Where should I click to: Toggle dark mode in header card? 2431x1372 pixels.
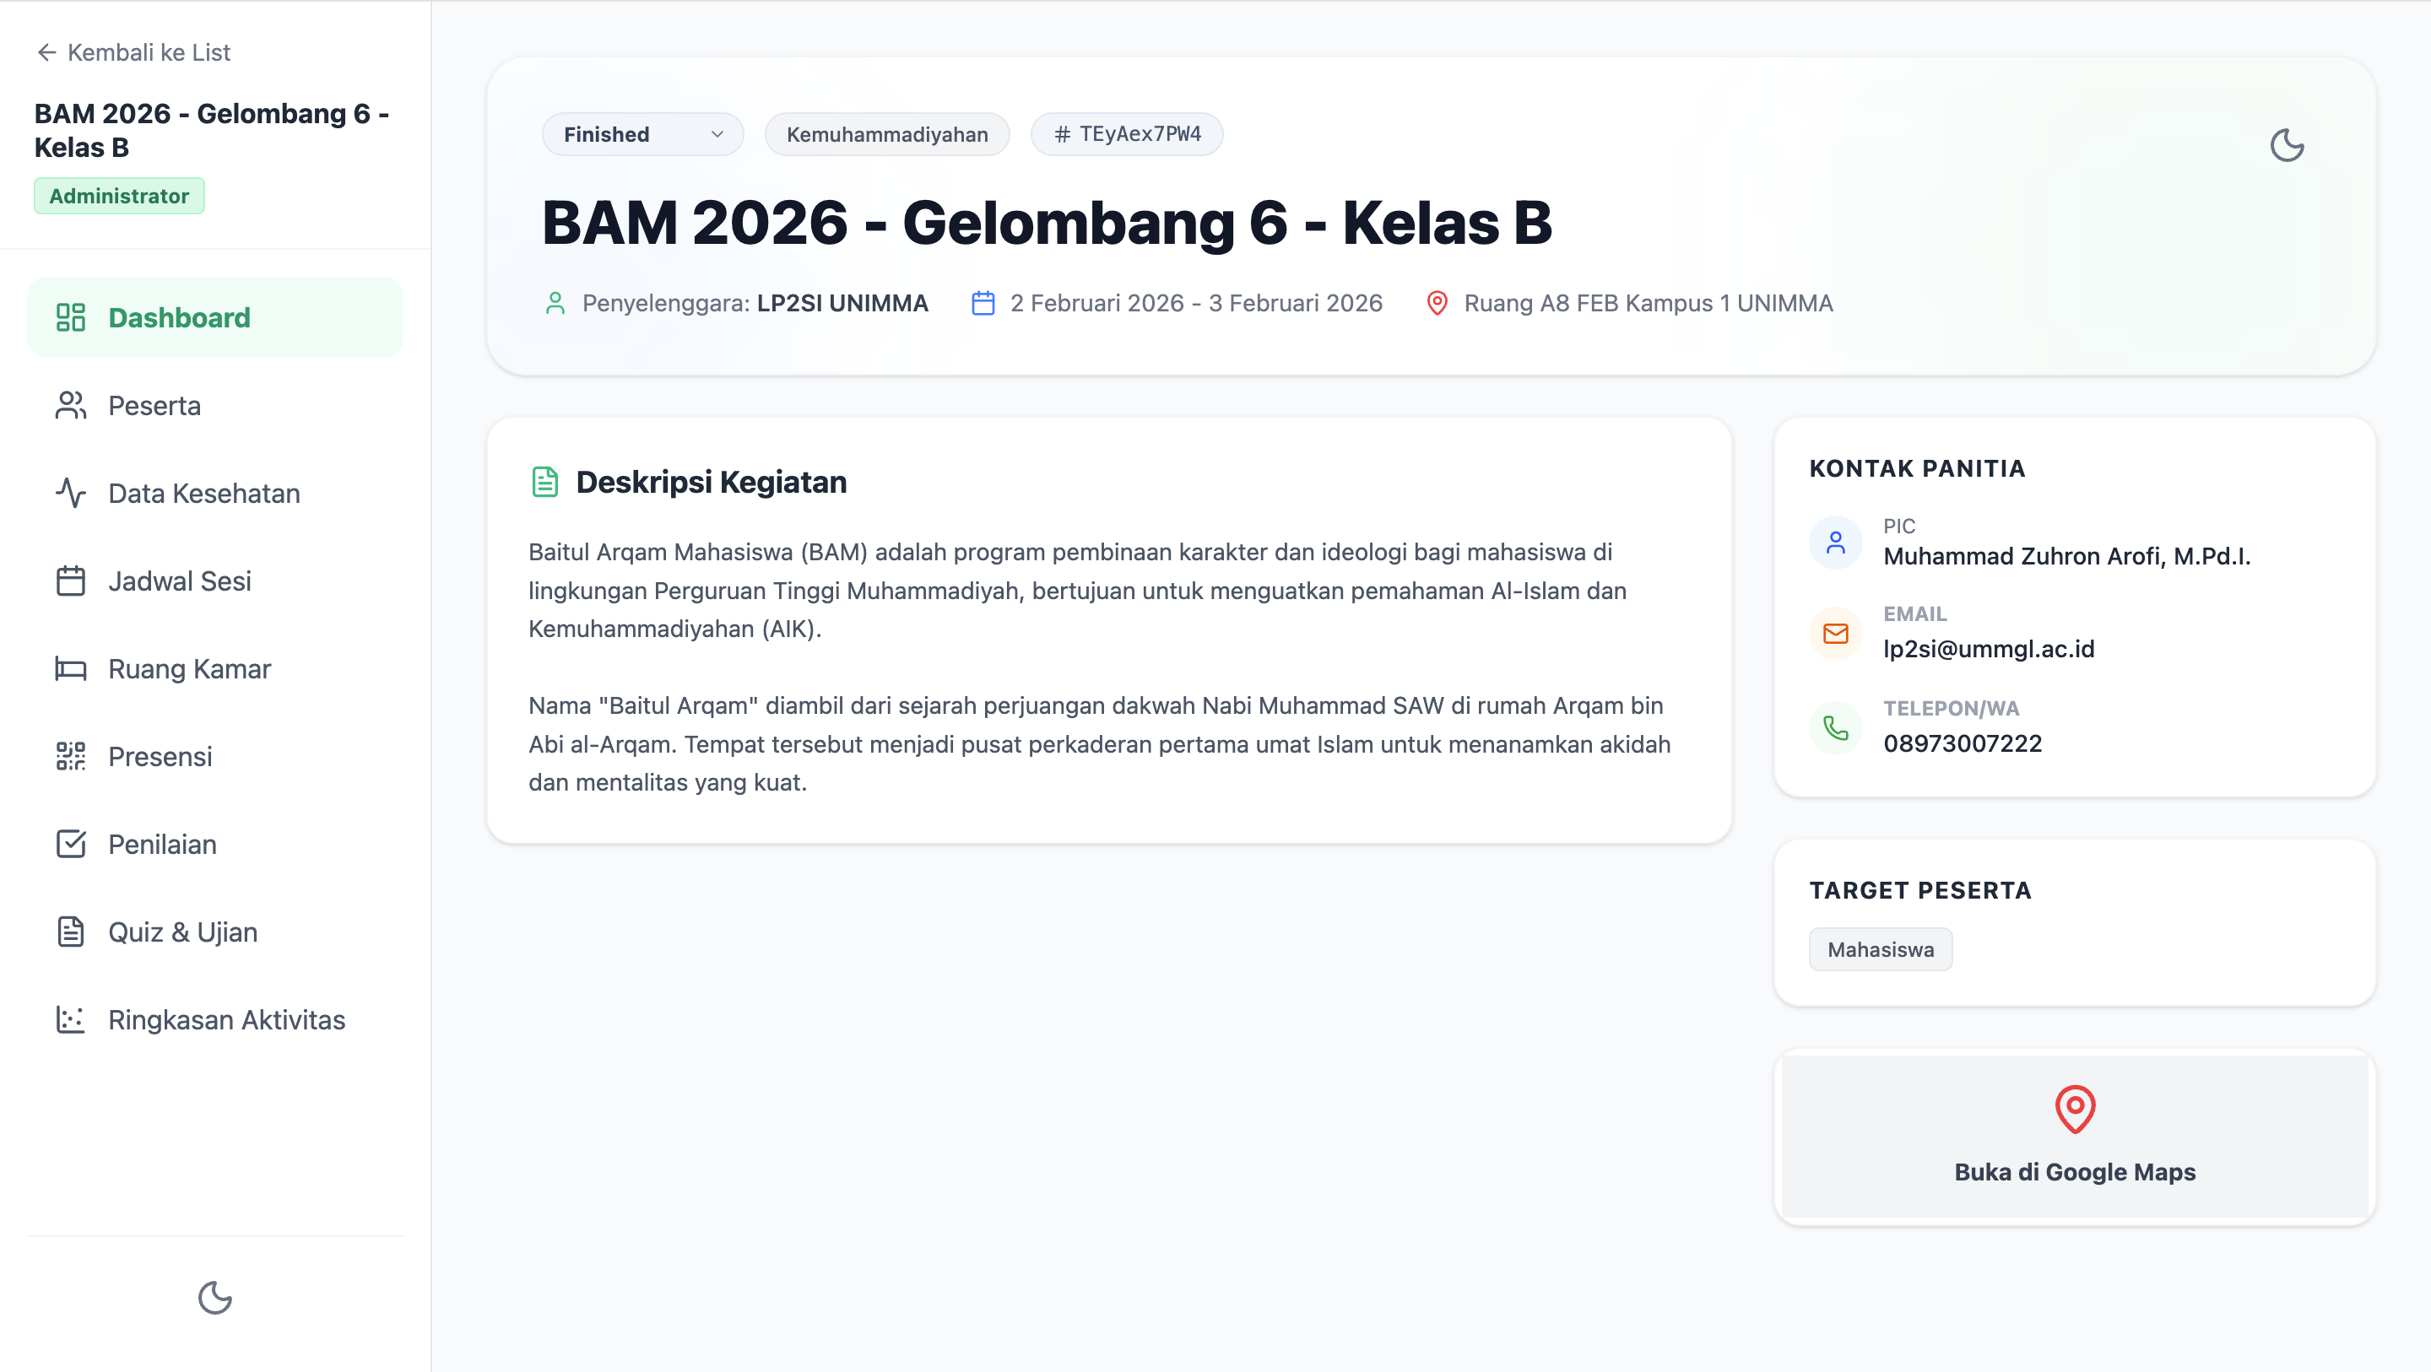(x=2287, y=146)
